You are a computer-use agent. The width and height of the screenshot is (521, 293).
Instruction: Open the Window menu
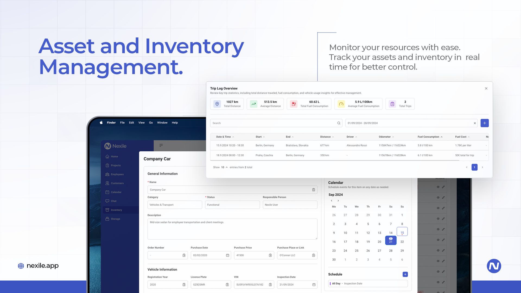(162, 123)
